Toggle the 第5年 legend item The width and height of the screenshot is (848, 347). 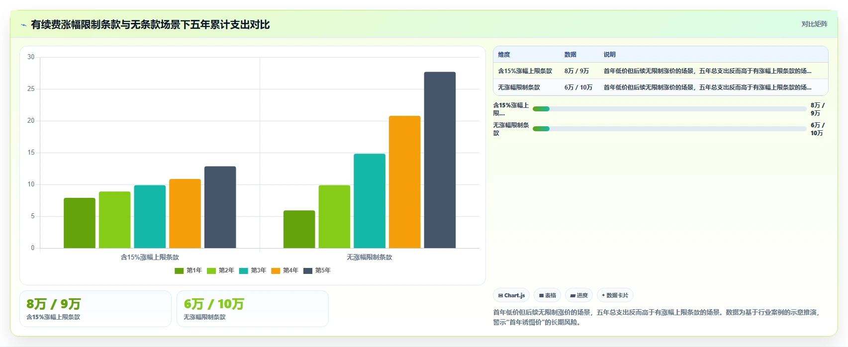(317, 270)
